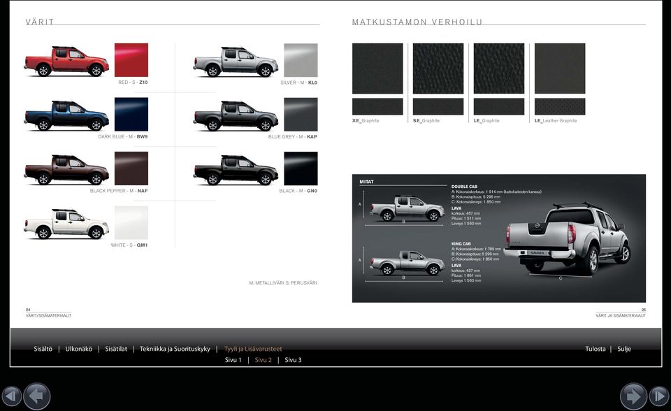Click the VÄRIT heading
This screenshot has width=671, height=411.
[x=40, y=22]
